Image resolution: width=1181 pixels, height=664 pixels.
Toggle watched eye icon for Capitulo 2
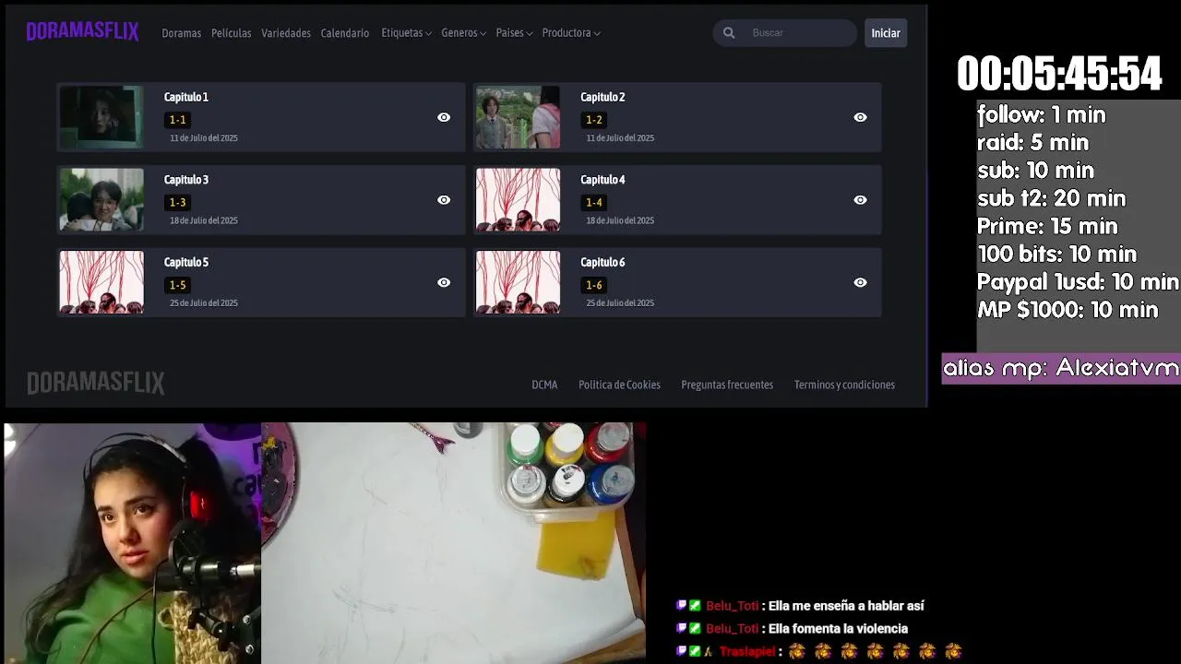(x=860, y=117)
